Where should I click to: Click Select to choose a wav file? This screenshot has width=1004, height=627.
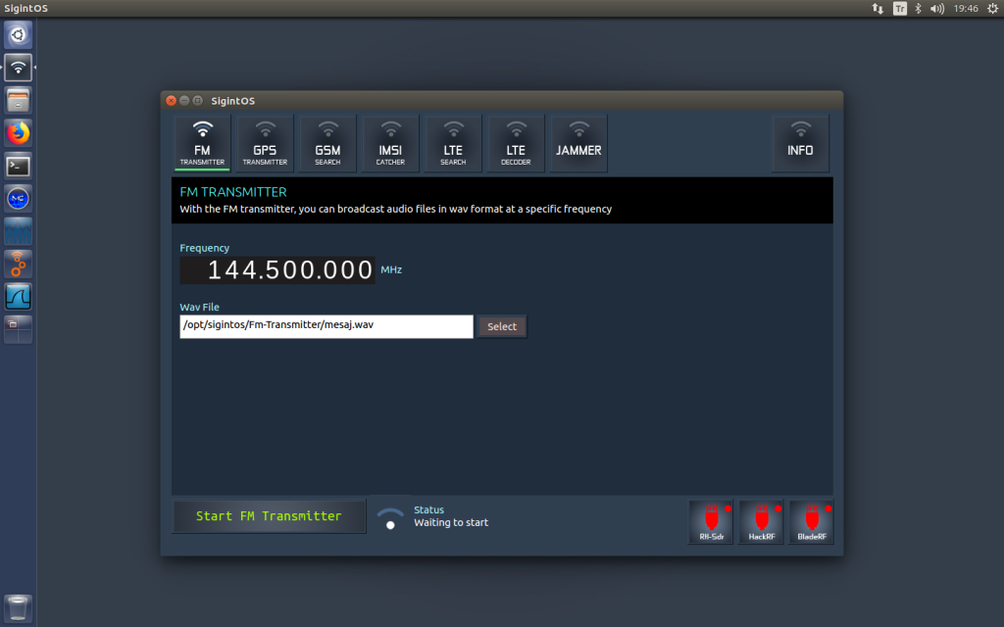click(x=502, y=326)
